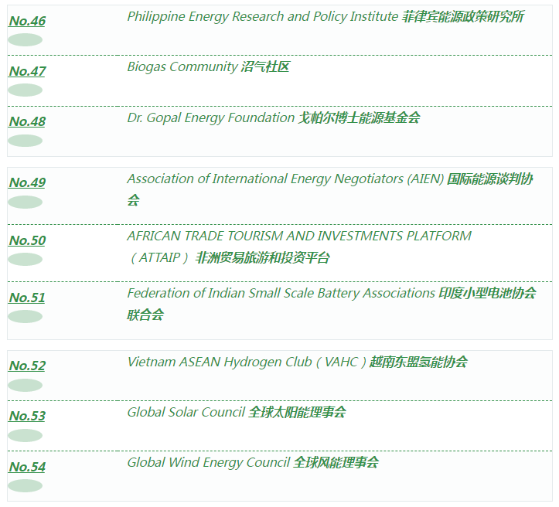Select the No.53 link
Screen dimensions: 559x507
tap(27, 416)
